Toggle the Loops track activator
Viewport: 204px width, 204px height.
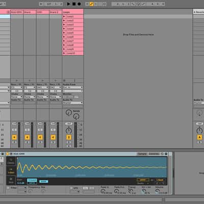coord(69,137)
